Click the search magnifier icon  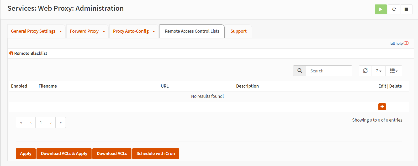click(x=300, y=71)
